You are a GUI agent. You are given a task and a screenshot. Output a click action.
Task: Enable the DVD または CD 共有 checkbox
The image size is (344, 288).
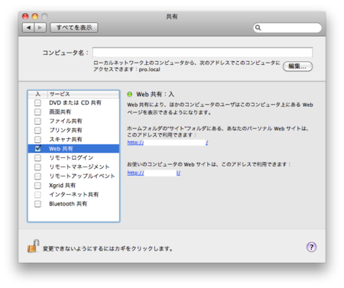[37, 102]
